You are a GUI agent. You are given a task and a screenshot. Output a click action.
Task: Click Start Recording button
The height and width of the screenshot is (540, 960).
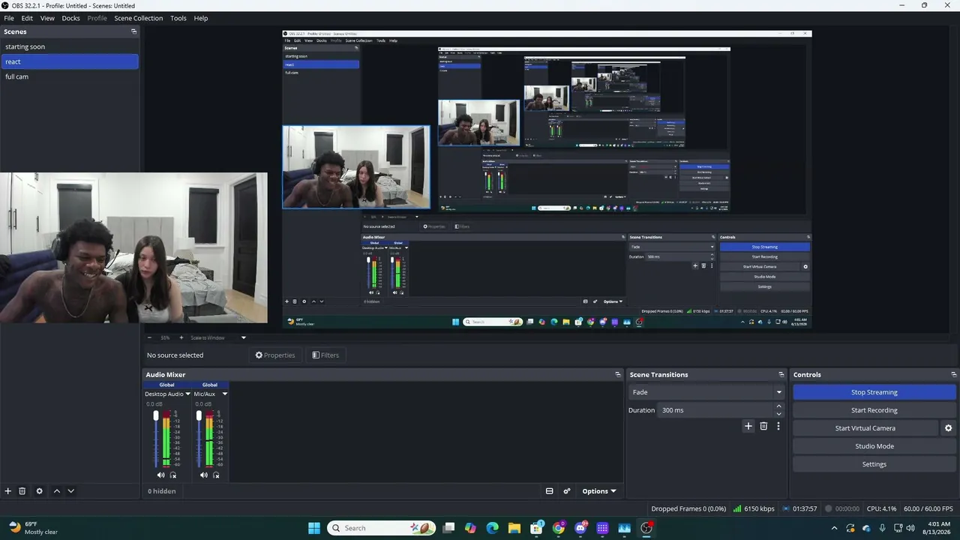coord(874,410)
